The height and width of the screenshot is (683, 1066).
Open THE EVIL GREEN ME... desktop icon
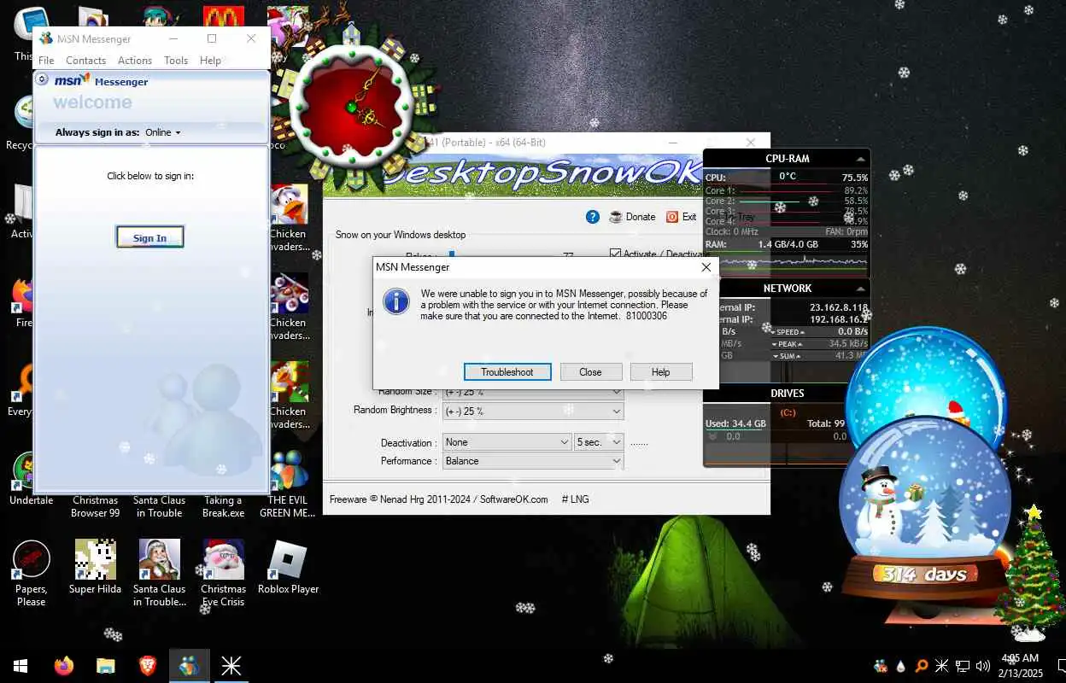point(288,483)
